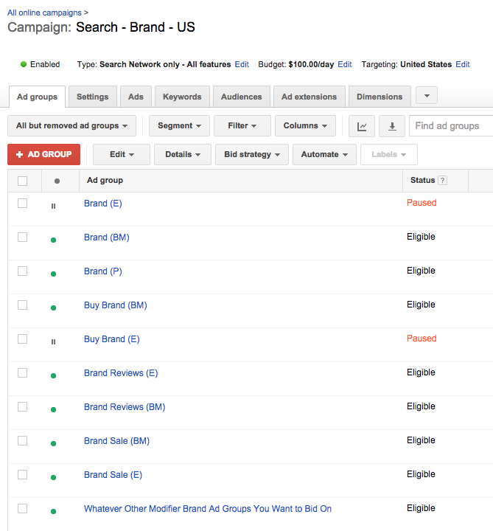Check the box for Brand (P) ad group
The image size is (493, 531).
tap(22, 271)
